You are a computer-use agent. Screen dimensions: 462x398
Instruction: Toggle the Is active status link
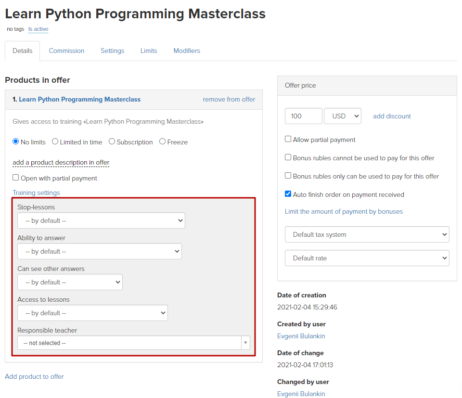38,29
